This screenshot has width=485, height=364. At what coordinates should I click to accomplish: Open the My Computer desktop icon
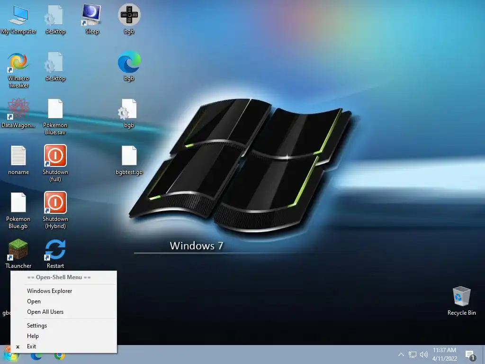(x=18, y=20)
